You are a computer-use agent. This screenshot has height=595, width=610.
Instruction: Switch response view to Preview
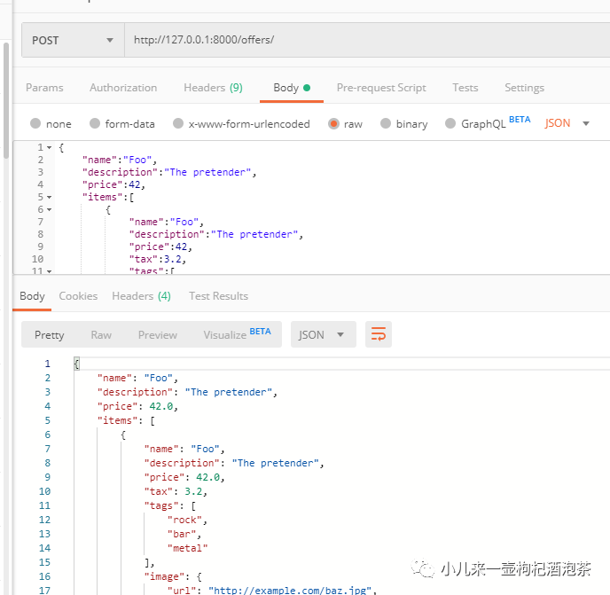click(158, 334)
